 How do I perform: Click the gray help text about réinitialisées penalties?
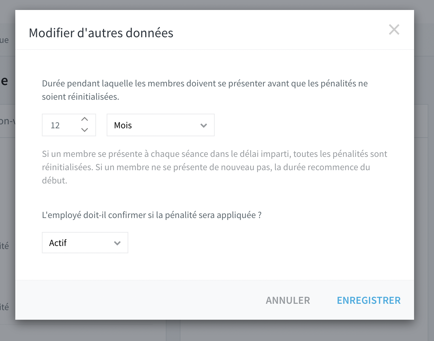tap(214, 167)
